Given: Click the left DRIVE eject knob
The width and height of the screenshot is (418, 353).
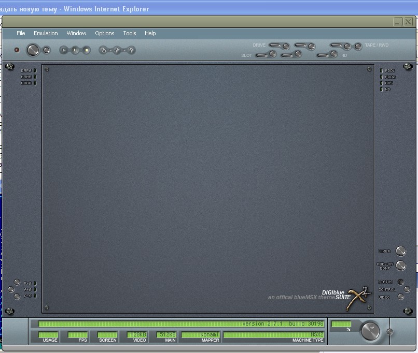Looking at the screenshot, I should coord(286,47).
